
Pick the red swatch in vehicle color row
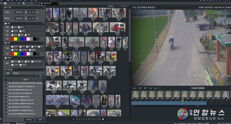(x=12, y=54)
